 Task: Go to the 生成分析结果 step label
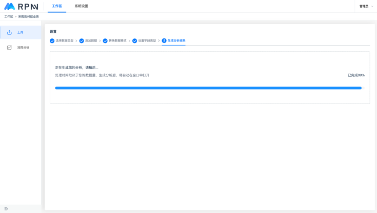point(176,40)
